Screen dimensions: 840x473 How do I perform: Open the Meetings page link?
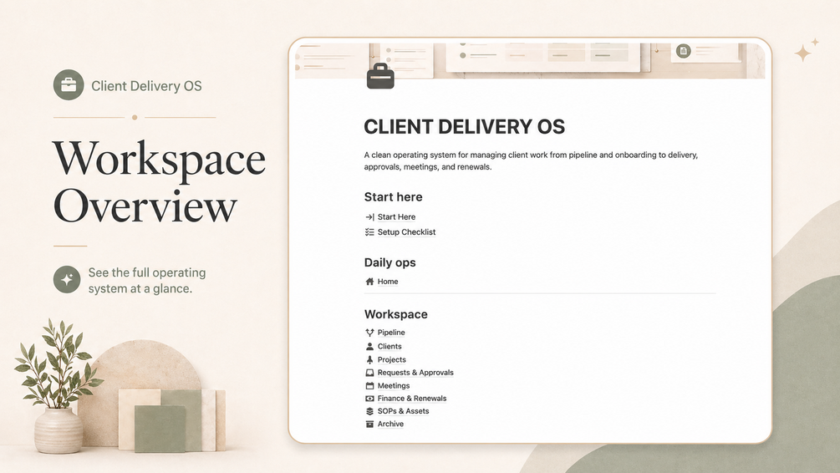393,386
